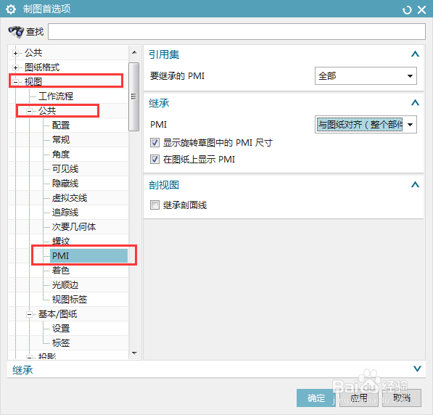Collapse the 剖视图 section
Image resolution: width=433 pixels, height=415 pixels.
415,185
